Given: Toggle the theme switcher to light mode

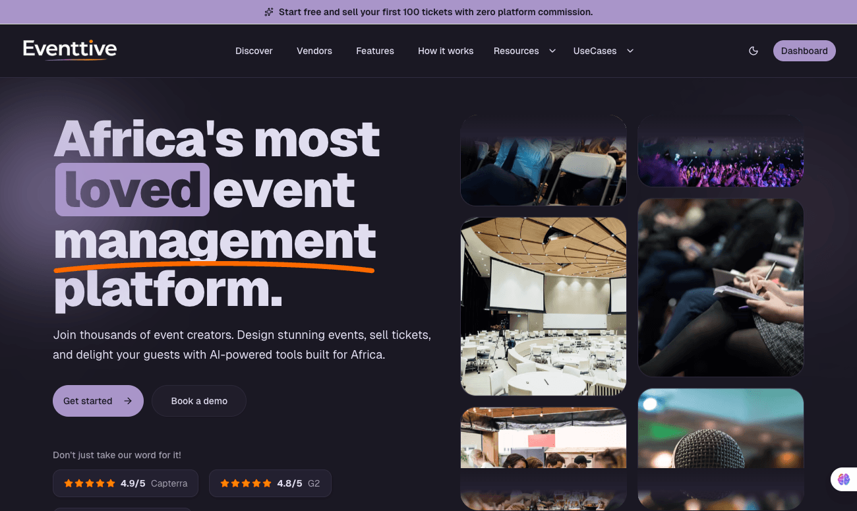Looking at the screenshot, I should tap(754, 50).
